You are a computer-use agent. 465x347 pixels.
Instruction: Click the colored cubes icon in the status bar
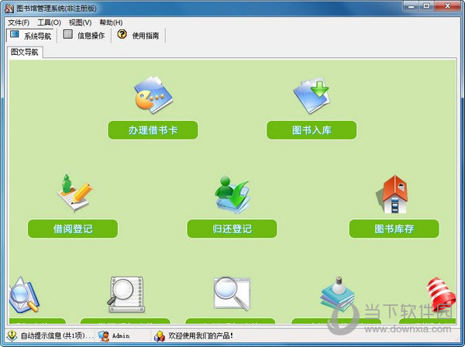pyautogui.click(x=160, y=336)
